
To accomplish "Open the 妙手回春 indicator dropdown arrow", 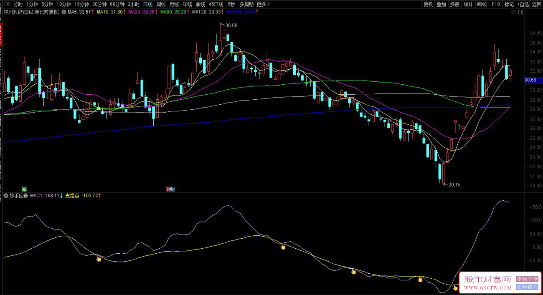I will 5,195.
